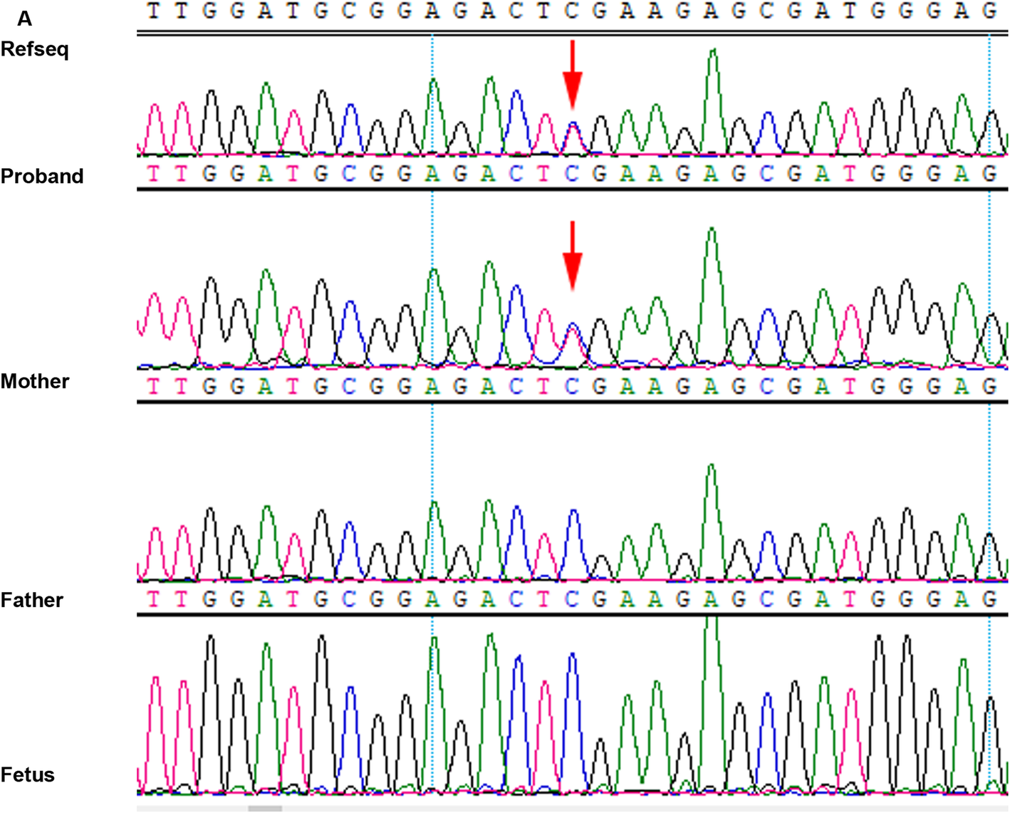Select the Mother label
1010x813 pixels.
click(35, 381)
